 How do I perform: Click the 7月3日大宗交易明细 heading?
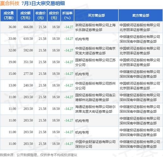tap(43, 3)
